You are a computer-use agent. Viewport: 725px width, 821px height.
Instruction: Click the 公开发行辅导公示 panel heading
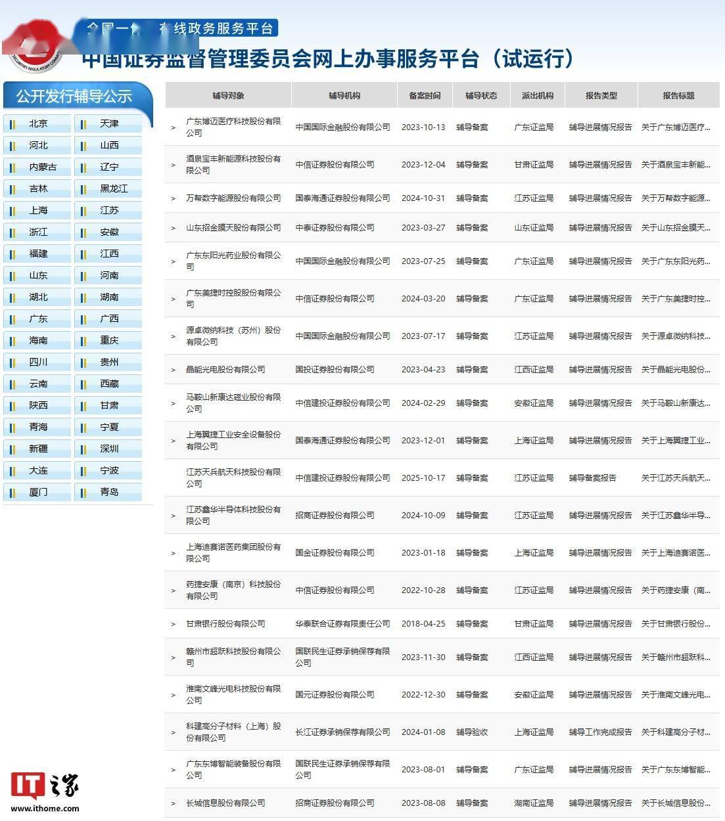[x=74, y=97]
